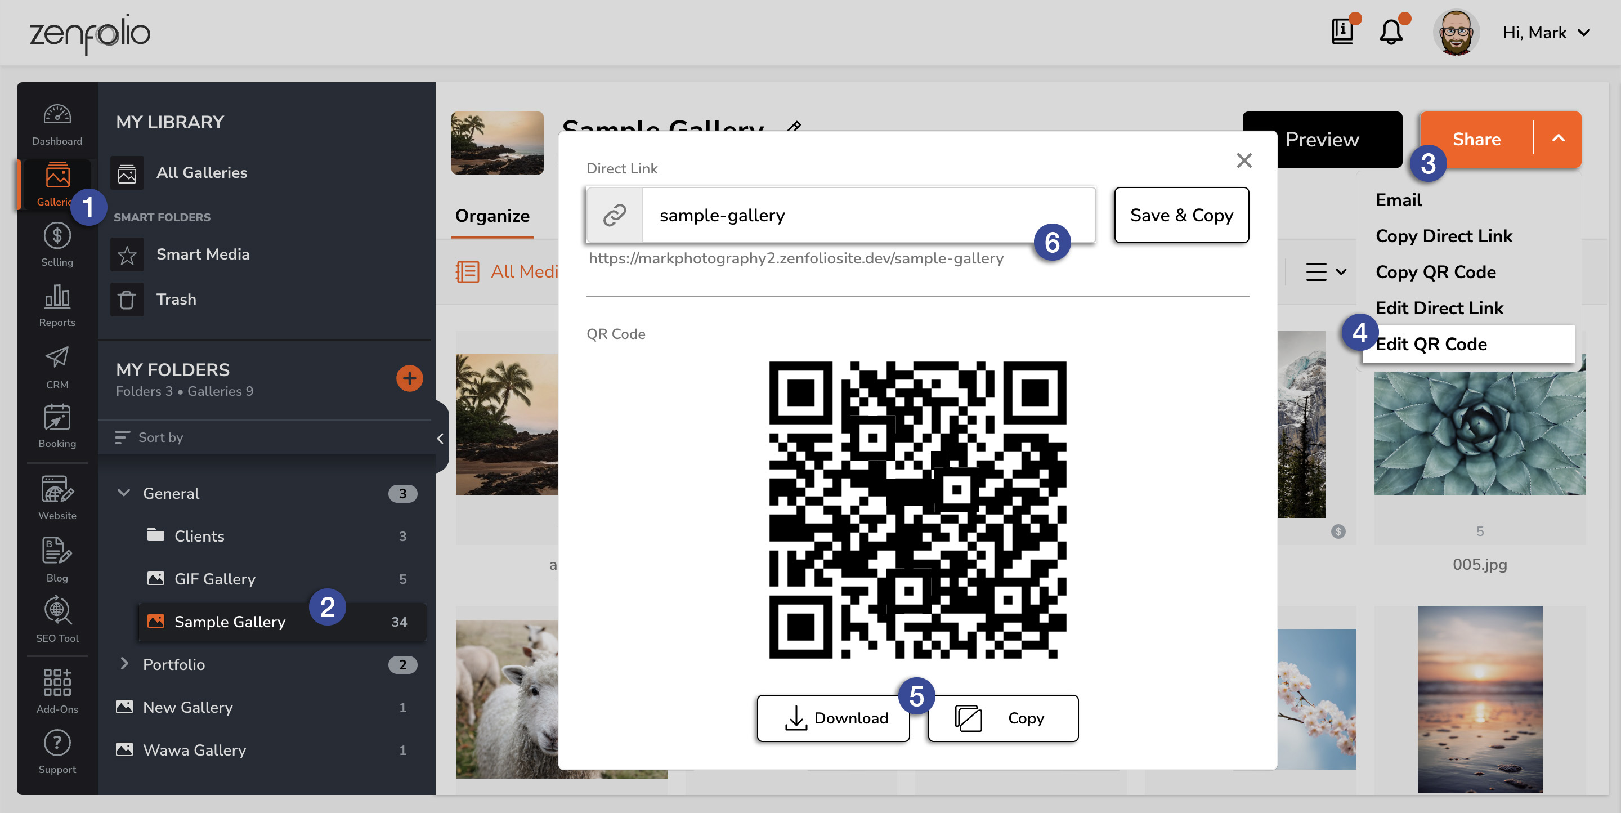The image size is (1621, 813).
Task: Choose Edit QR Code
Action: [x=1468, y=344]
